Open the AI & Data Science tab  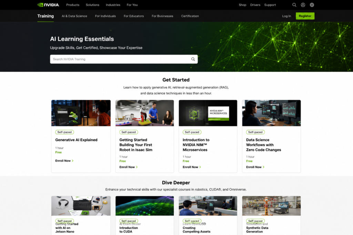tap(74, 16)
